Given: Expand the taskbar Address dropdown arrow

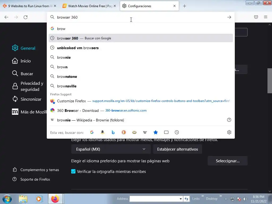Looking at the screenshot, I should 181,199.
